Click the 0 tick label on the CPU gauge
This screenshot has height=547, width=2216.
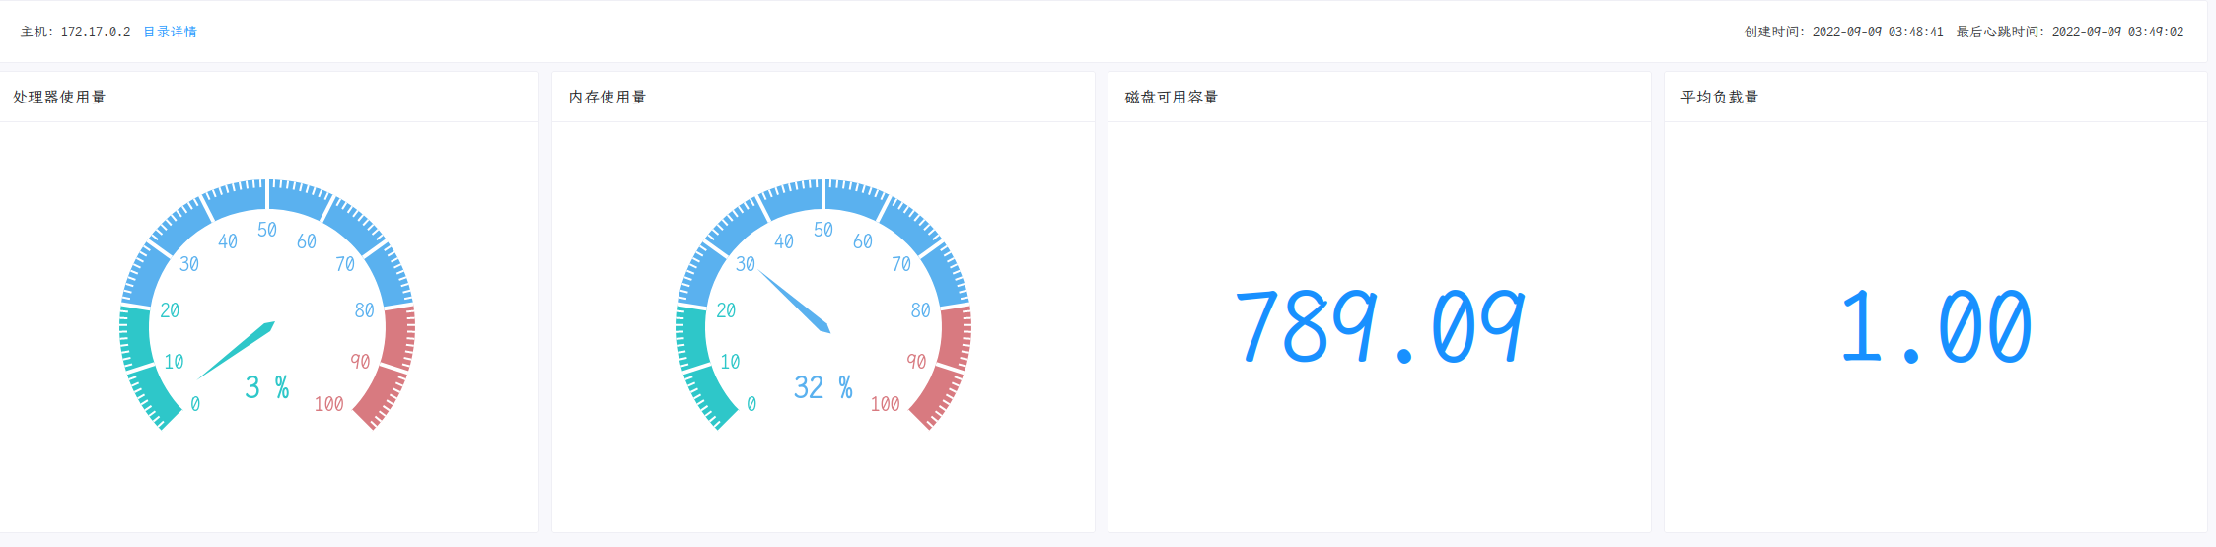tap(195, 404)
